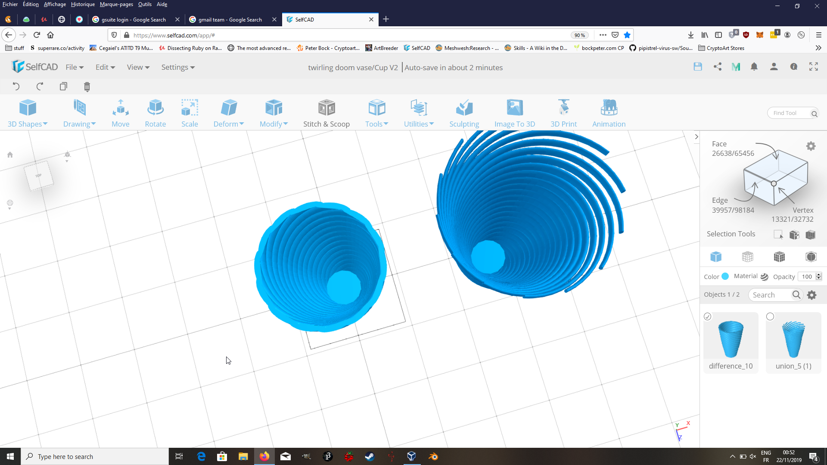Select the difference_10 object radio
Image resolution: width=827 pixels, height=465 pixels.
707,317
